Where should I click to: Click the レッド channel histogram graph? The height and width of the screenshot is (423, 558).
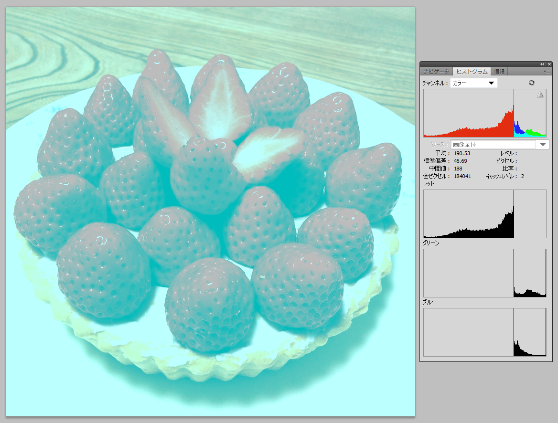[x=485, y=214]
